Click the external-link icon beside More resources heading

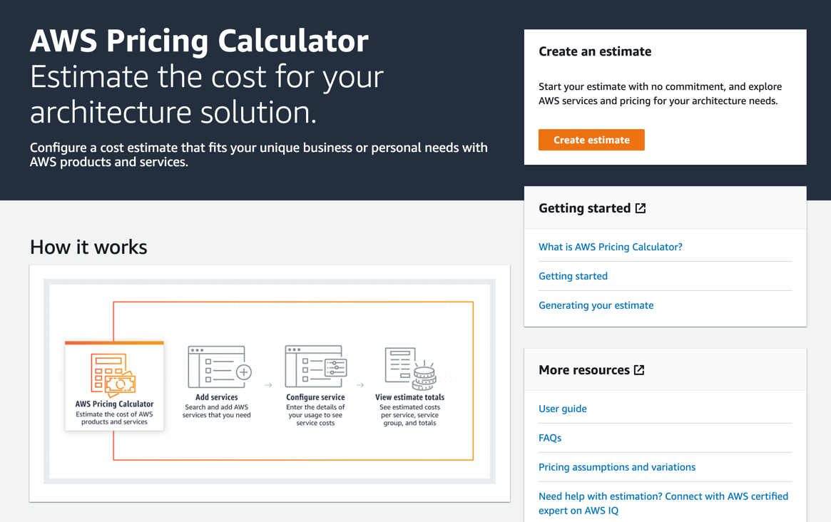(x=640, y=369)
